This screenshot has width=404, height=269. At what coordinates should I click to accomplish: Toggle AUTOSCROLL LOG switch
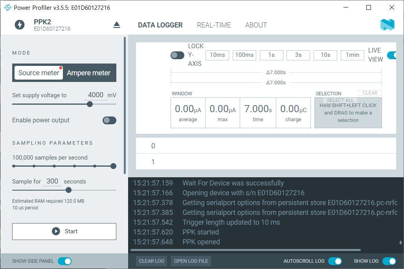click(x=335, y=261)
